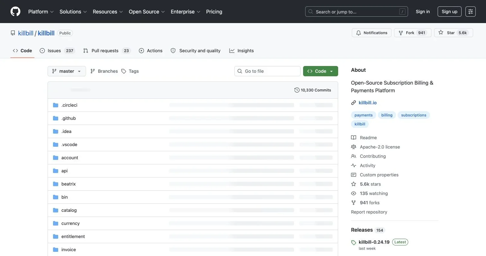Viewport: 486px width, 256px height.
Task: Click the GitHub logo icon
Action: [15, 12]
